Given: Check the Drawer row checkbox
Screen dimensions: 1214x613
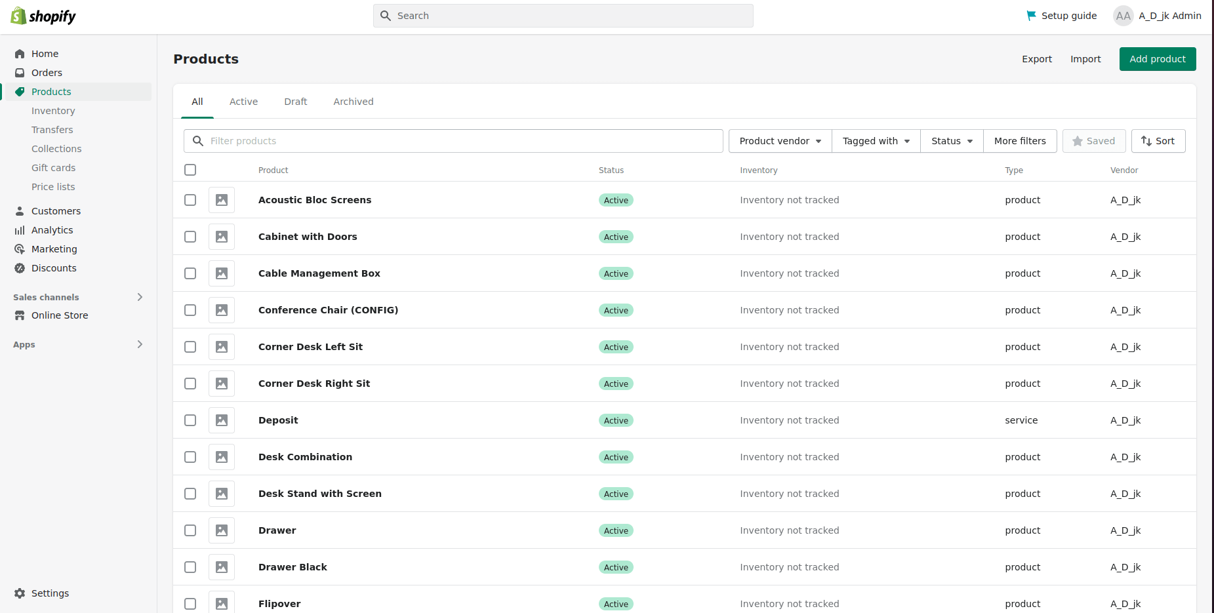Looking at the screenshot, I should click(190, 530).
